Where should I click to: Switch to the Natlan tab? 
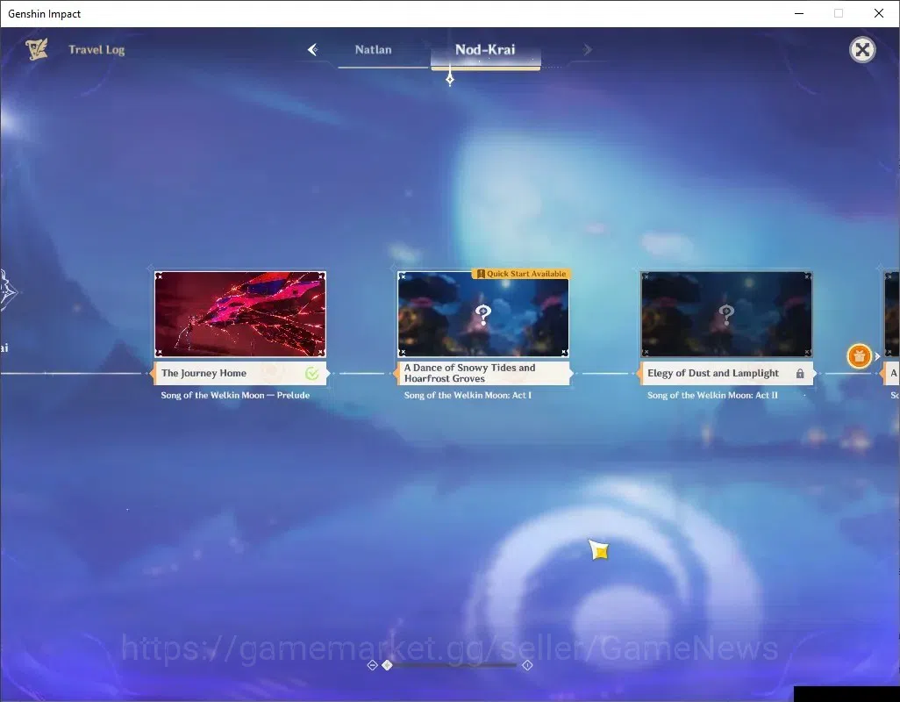(373, 50)
